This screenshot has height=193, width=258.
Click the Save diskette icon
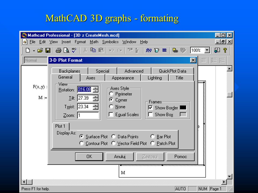[48, 50]
